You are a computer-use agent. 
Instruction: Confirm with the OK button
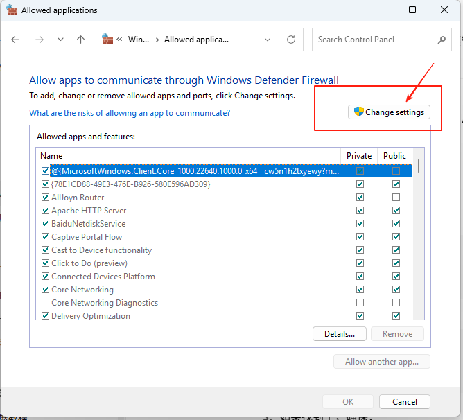[348, 402]
